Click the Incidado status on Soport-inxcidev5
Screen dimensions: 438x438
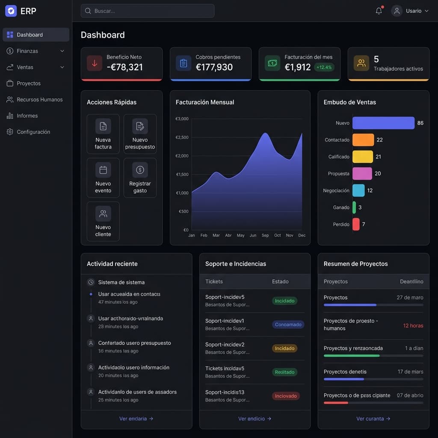[x=284, y=301]
